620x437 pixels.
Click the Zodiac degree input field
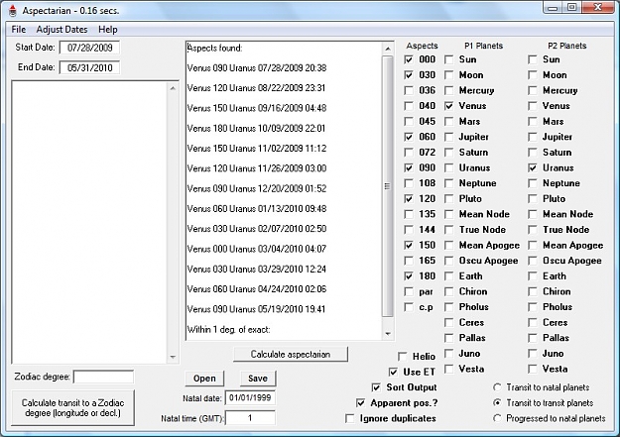(103, 377)
